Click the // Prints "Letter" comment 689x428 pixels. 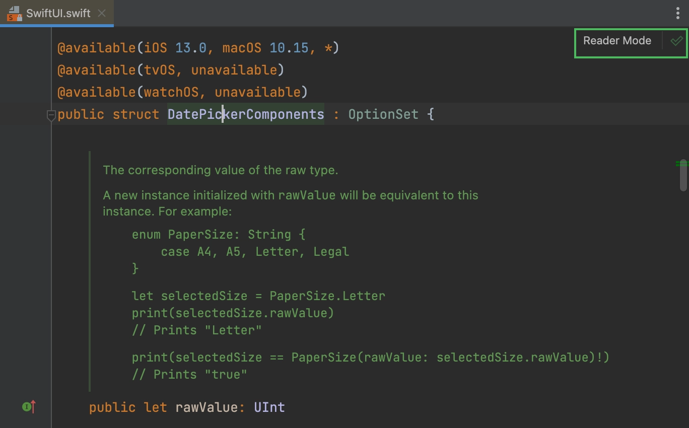[197, 330]
